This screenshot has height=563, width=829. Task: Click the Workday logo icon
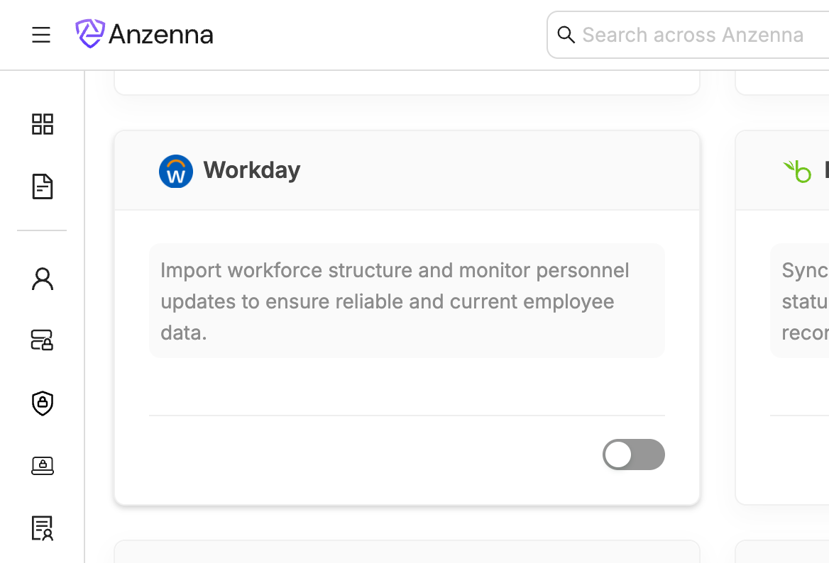176,171
